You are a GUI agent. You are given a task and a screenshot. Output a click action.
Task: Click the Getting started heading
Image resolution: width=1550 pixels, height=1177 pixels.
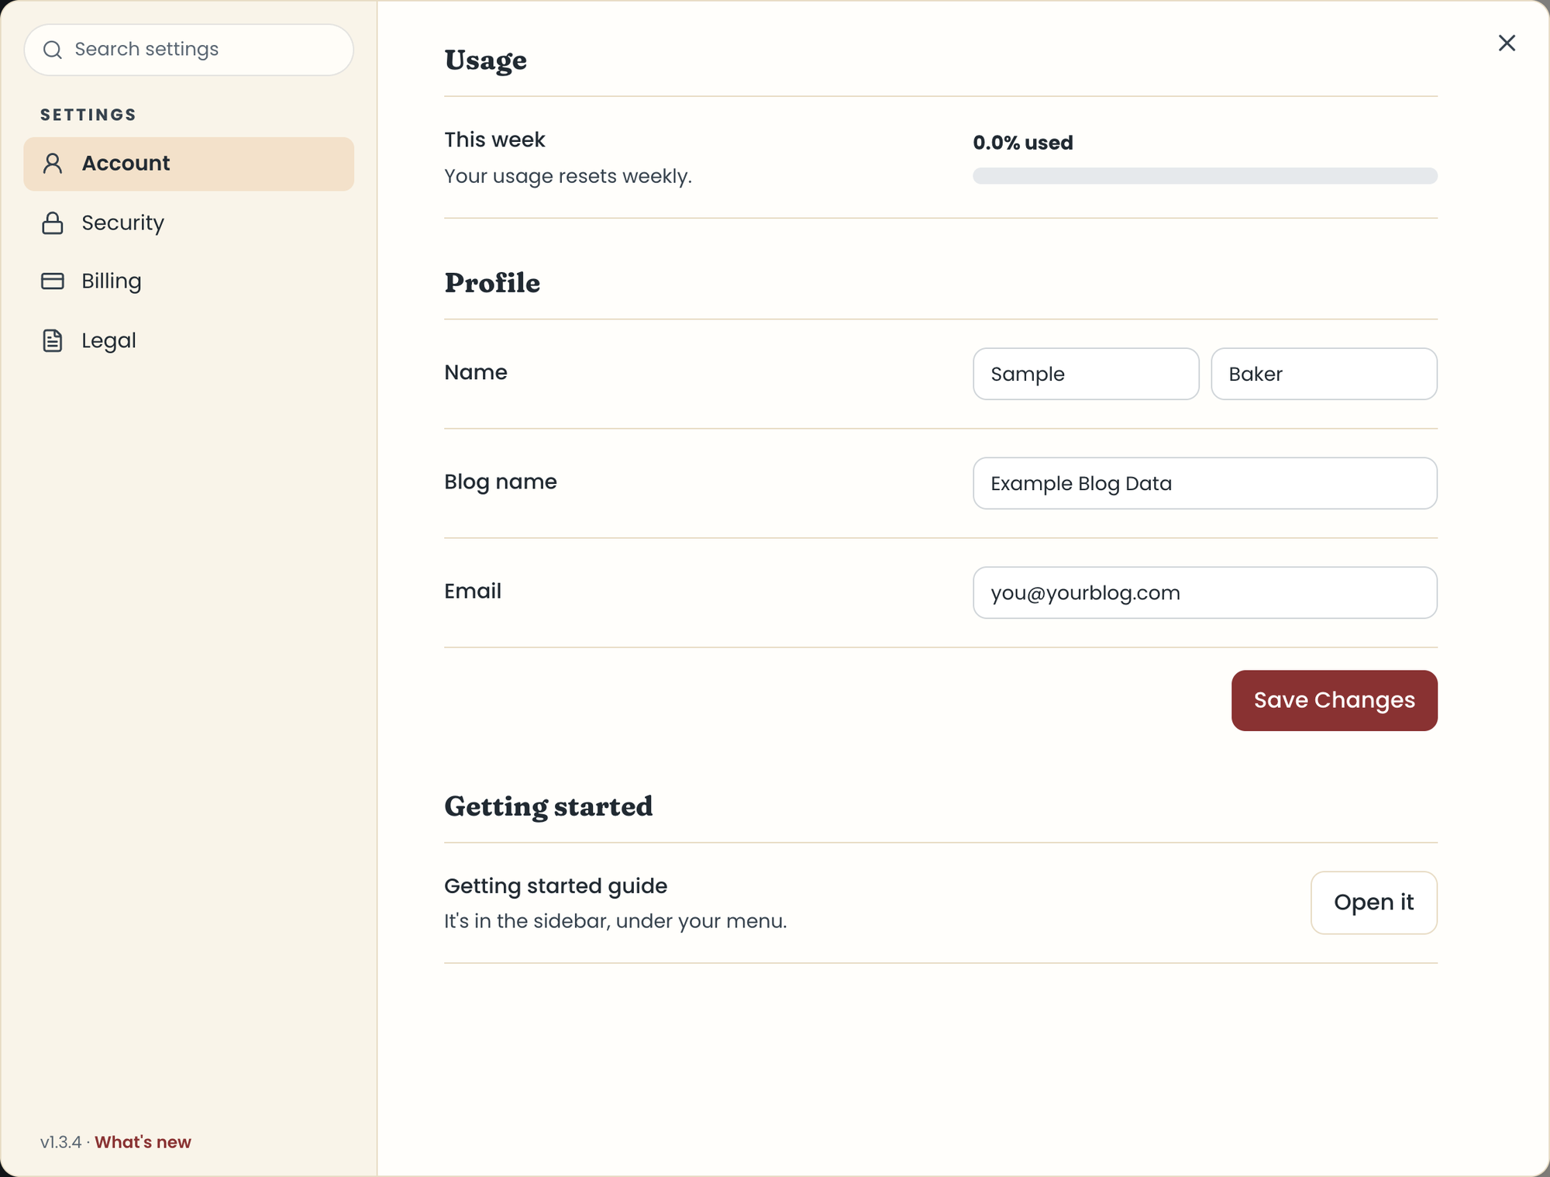click(x=549, y=806)
